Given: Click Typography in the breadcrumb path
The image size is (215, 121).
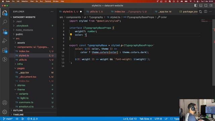Looking at the screenshot, I should pos(96,17).
